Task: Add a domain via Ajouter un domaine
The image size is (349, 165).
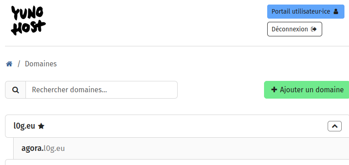Action: tap(306, 90)
